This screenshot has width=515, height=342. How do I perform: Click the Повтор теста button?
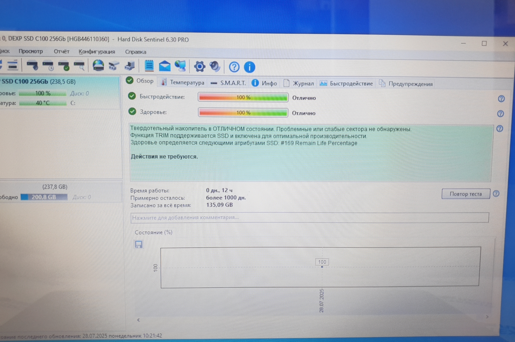[x=466, y=194]
